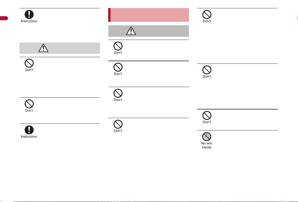
Task: Click the red page tab on left edge
Action: pos(4,18)
